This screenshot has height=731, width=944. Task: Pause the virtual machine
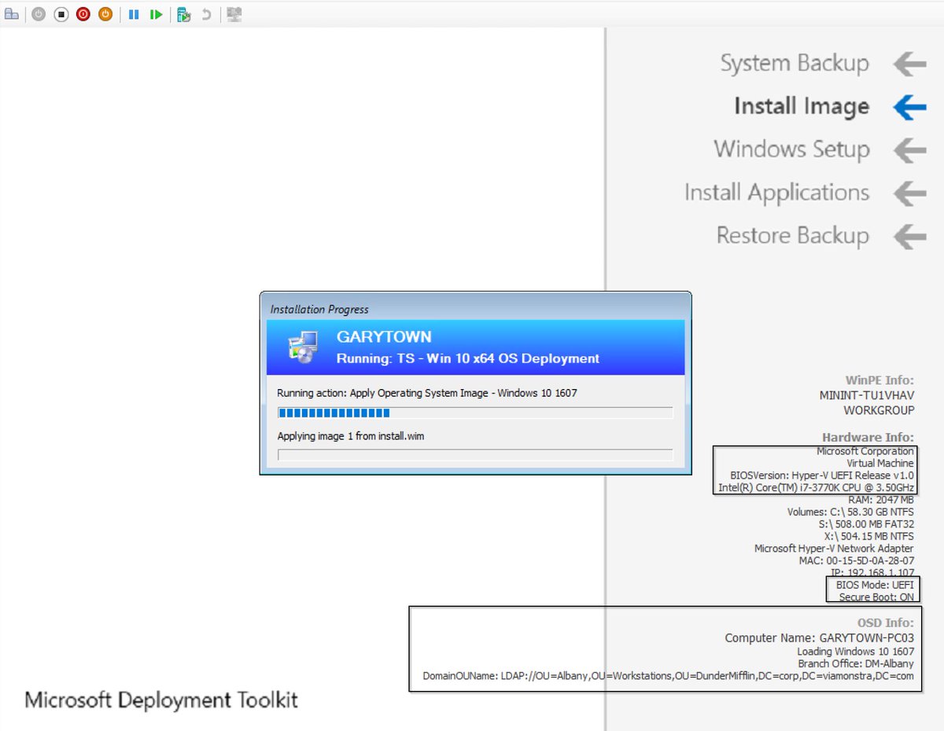(134, 14)
